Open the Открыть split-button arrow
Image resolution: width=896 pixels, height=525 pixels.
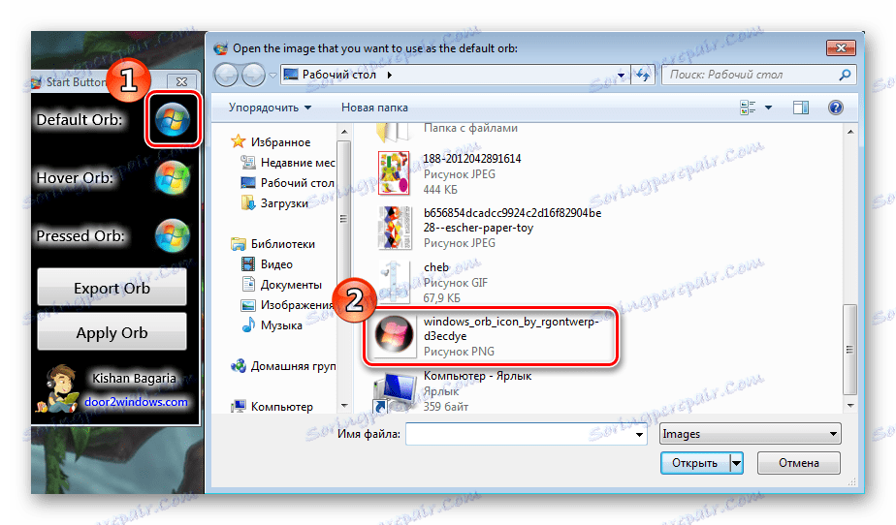pos(737,463)
